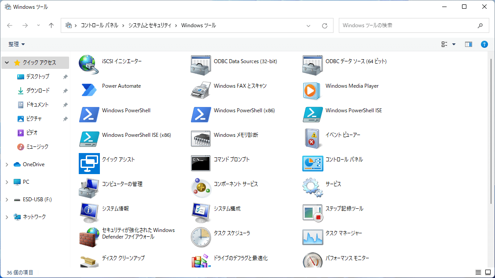Screen dimensions: 495x278
Task: Switch to details view in status bar
Action: (478, 272)
